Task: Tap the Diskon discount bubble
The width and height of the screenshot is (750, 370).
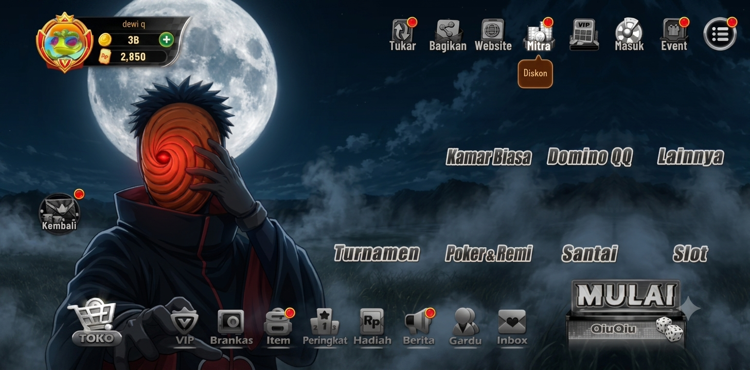Action: [535, 73]
